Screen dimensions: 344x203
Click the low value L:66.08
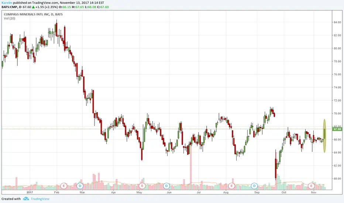click(x=90, y=7)
